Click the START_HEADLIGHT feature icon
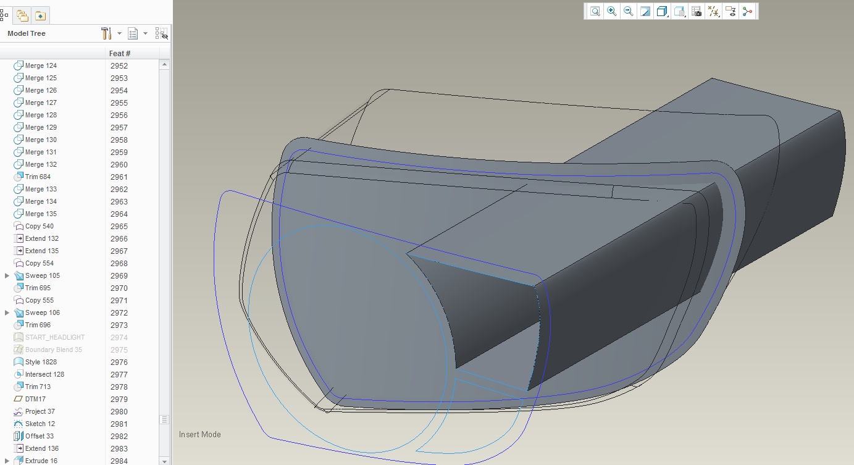Viewport: 854px width, 465px height. 19,337
